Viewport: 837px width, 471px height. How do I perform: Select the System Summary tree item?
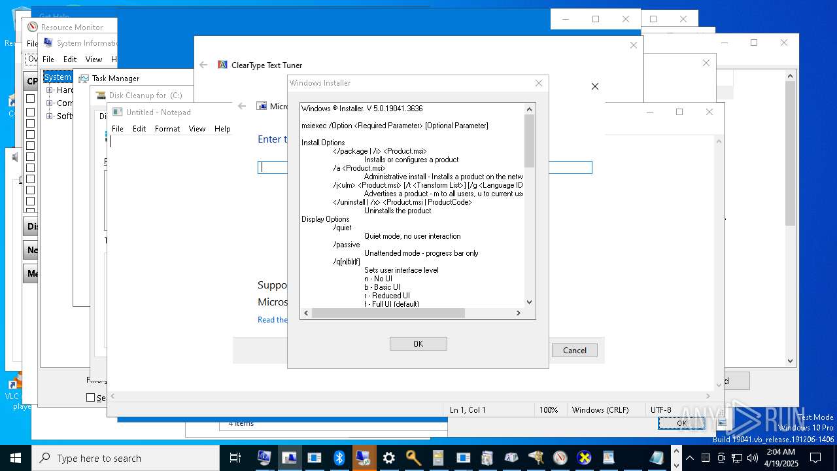[58, 77]
